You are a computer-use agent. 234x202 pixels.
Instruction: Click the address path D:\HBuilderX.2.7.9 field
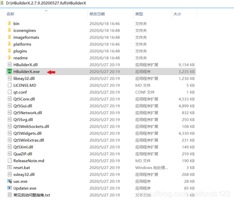coord(46,3)
